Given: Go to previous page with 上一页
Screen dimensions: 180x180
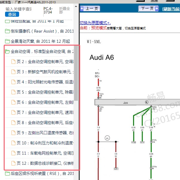Looking at the screenshot, I should [90, 8].
